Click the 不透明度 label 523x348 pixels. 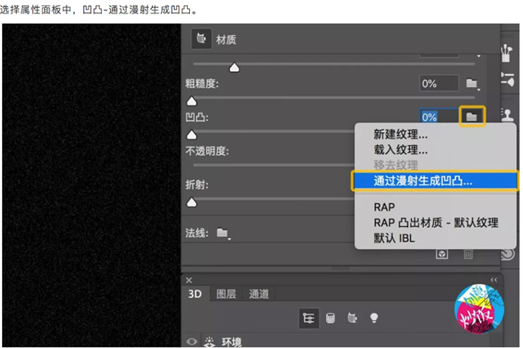tap(207, 151)
